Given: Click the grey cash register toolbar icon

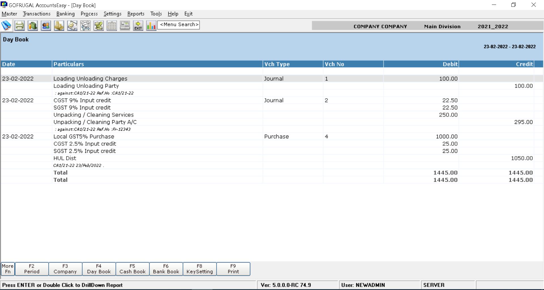Looking at the screenshot, I should coord(125,26).
